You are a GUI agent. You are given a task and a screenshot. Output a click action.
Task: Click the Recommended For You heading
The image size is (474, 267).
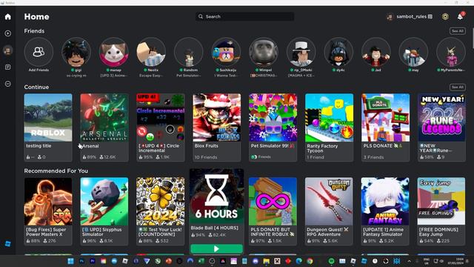(x=56, y=171)
